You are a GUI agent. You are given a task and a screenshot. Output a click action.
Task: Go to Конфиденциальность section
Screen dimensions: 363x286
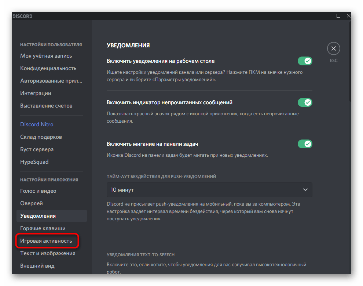tap(48, 68)
